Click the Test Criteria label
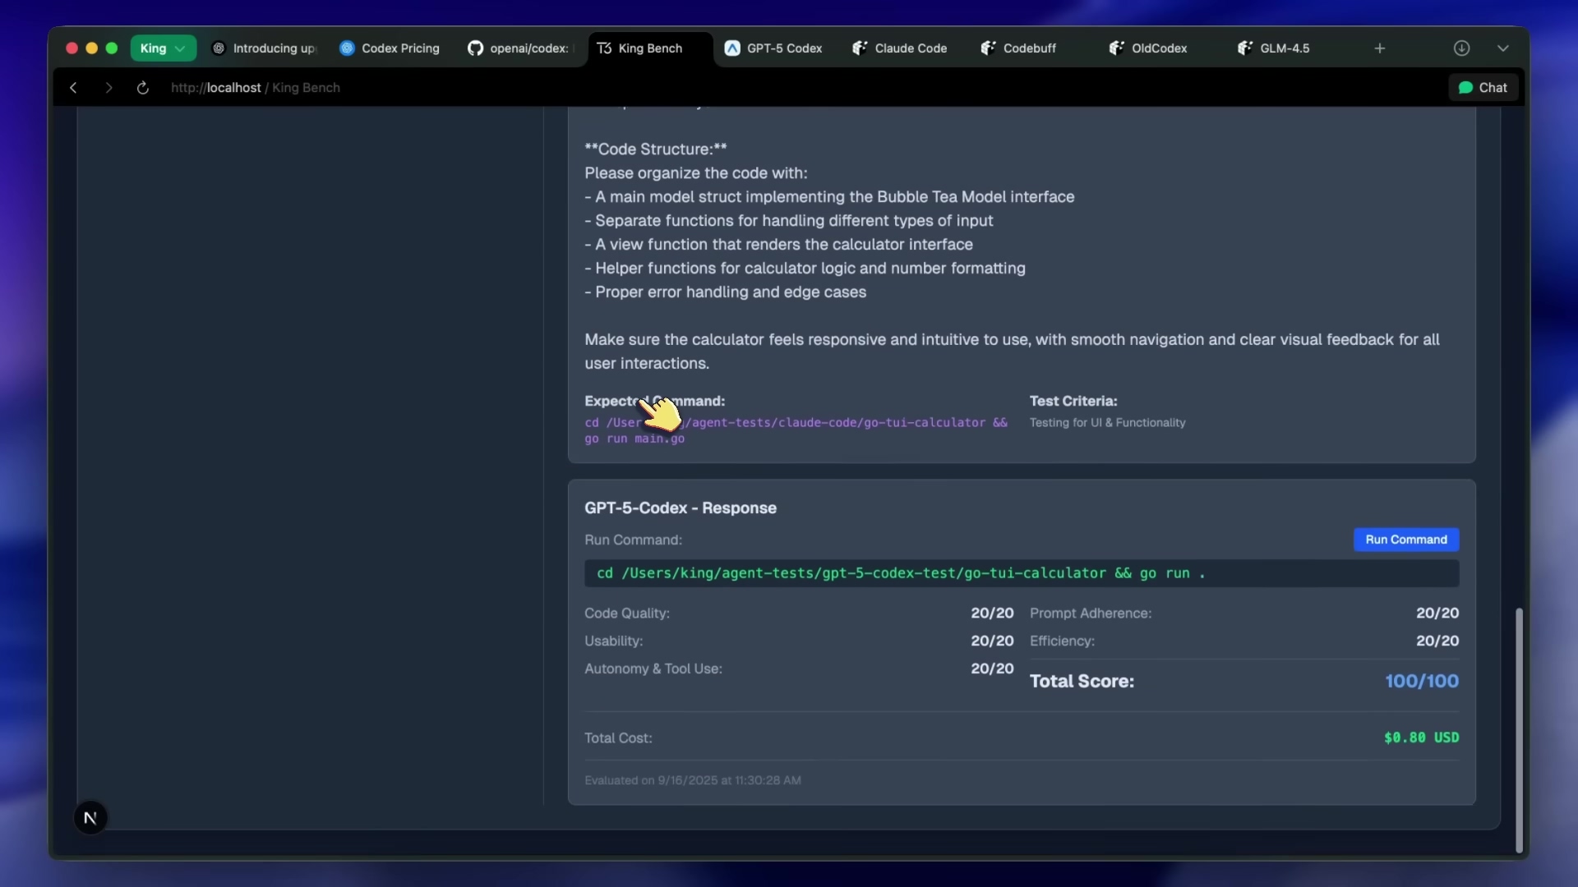Screen dimensions: 1578x887 tap(1073, 401)
